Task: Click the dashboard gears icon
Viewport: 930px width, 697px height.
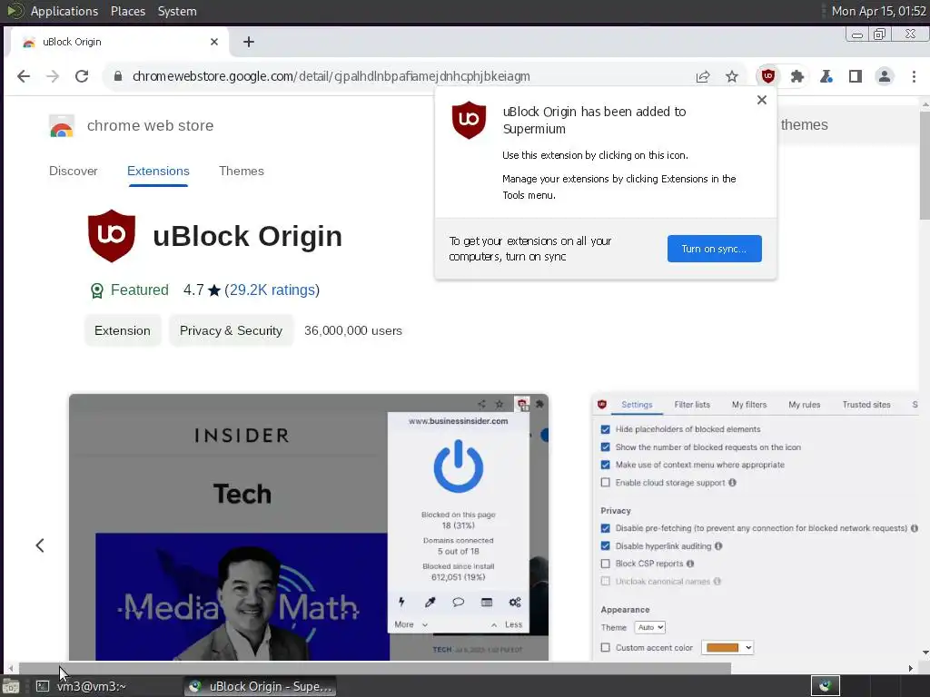Action: (x=515, y=603)
